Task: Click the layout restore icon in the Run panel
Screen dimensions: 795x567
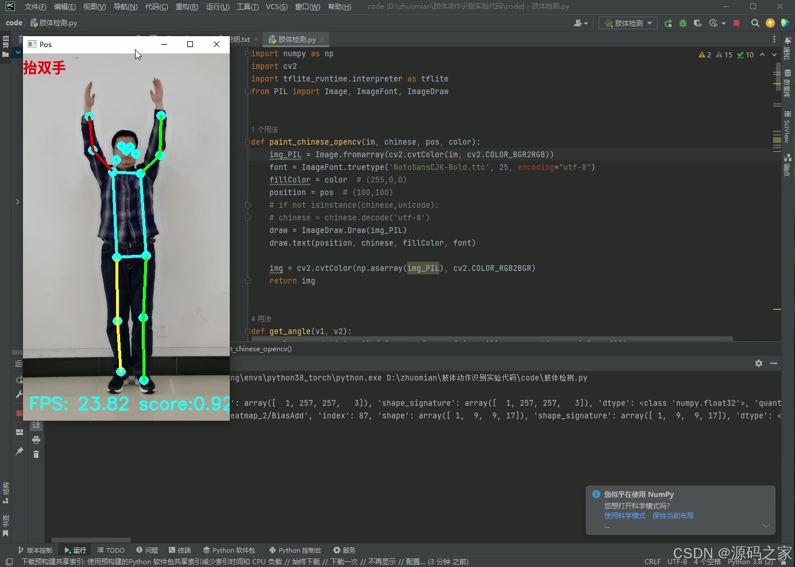Action: (x=19, y=432)
